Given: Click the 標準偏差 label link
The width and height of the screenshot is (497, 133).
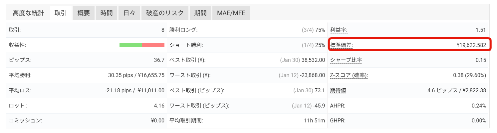Looking at the screenshot, I should pos(341,45).
